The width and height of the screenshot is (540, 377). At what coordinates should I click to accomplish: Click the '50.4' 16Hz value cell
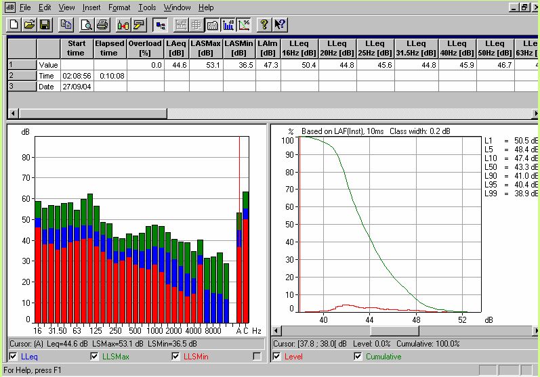tap(299, 65)
